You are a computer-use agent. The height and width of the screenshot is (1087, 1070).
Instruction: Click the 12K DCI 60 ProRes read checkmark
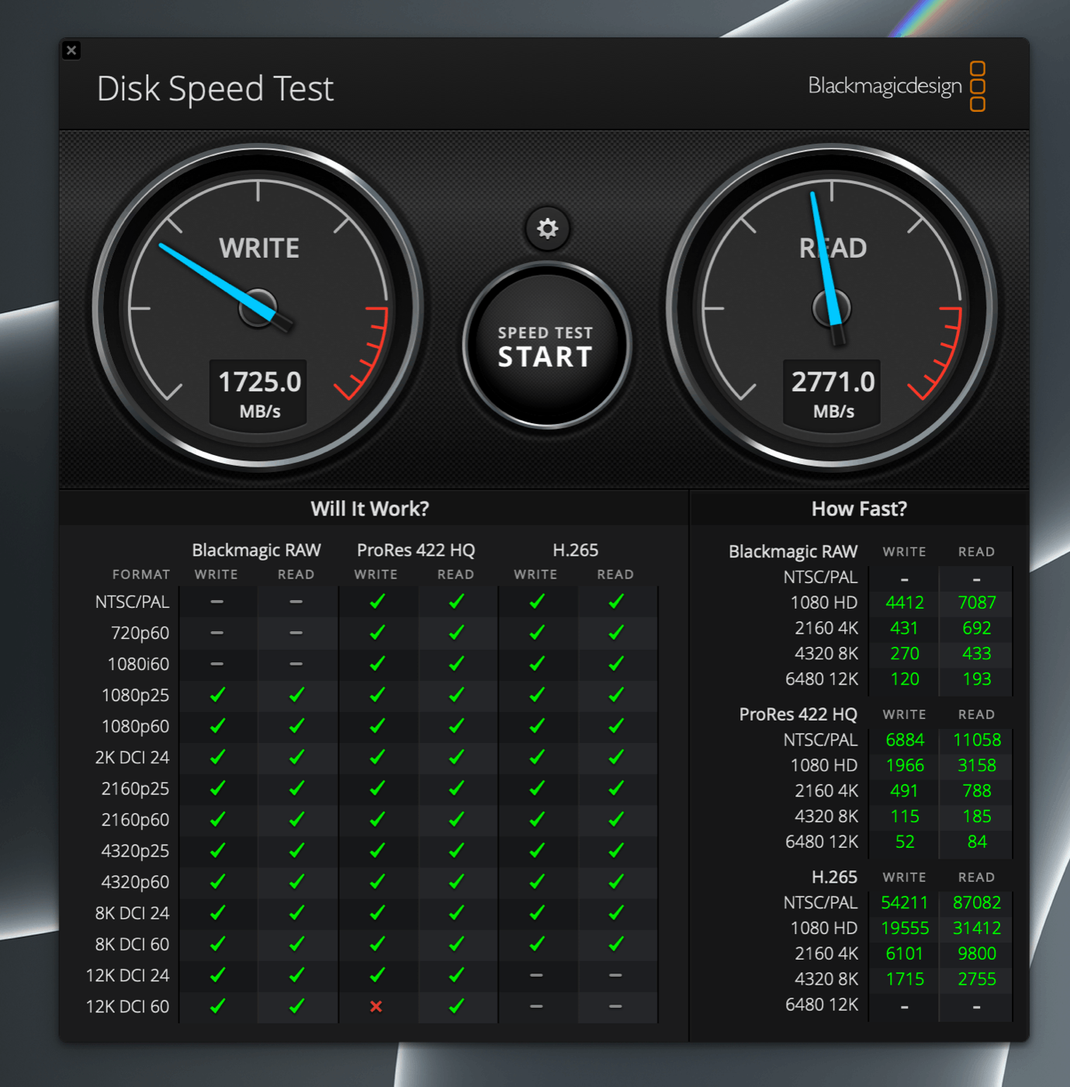(x=456, y=1006)
